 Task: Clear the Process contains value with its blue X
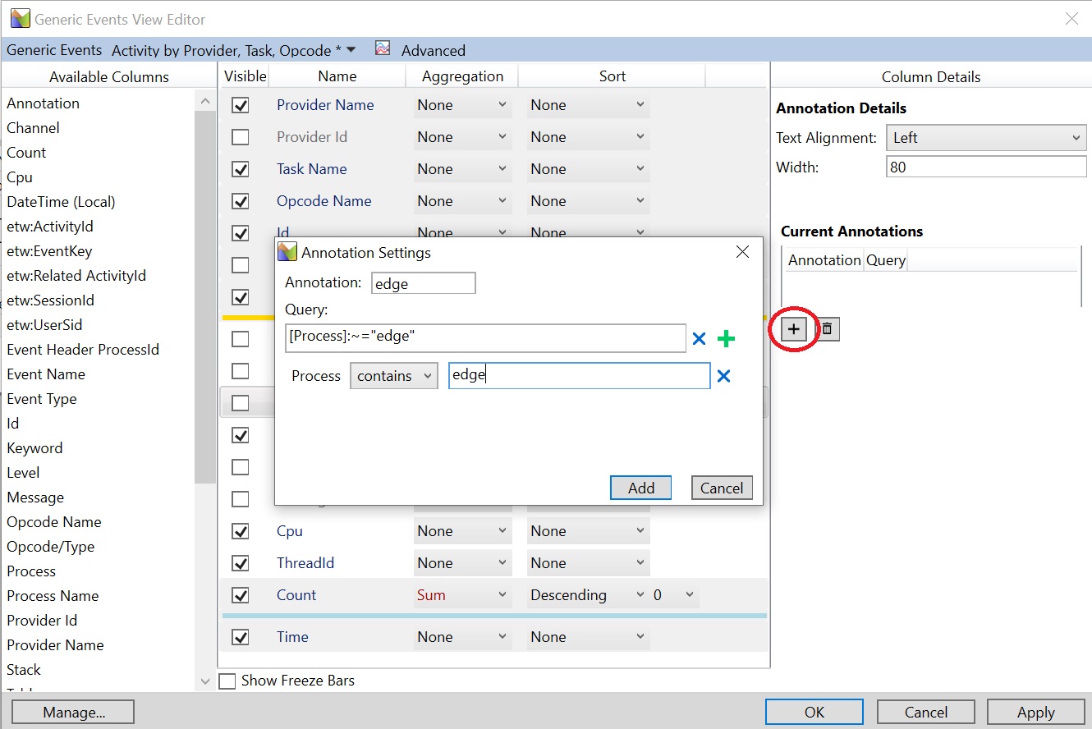723,376
